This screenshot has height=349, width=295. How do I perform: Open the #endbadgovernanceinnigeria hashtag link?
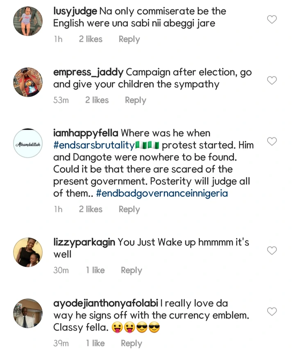click(x=162, y=193)
